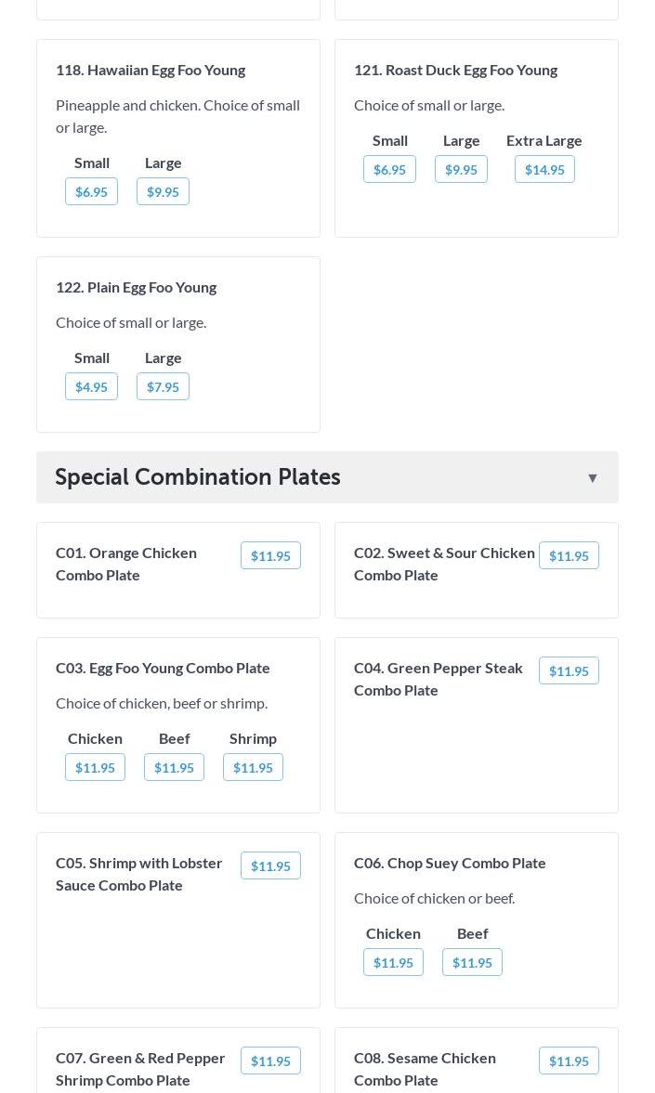Select Small $6.95 Hawaiian Egg Foo Young
Screen dimensions: 655x1093
(91, 192)
